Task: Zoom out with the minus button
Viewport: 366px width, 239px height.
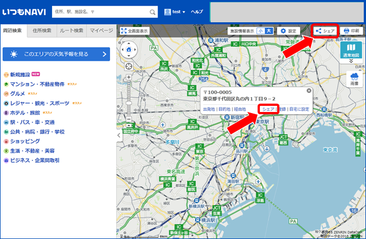Action: pyautogui.click(x=129, y=119)
